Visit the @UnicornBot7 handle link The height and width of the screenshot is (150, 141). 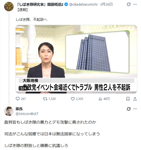coord(27,114)
